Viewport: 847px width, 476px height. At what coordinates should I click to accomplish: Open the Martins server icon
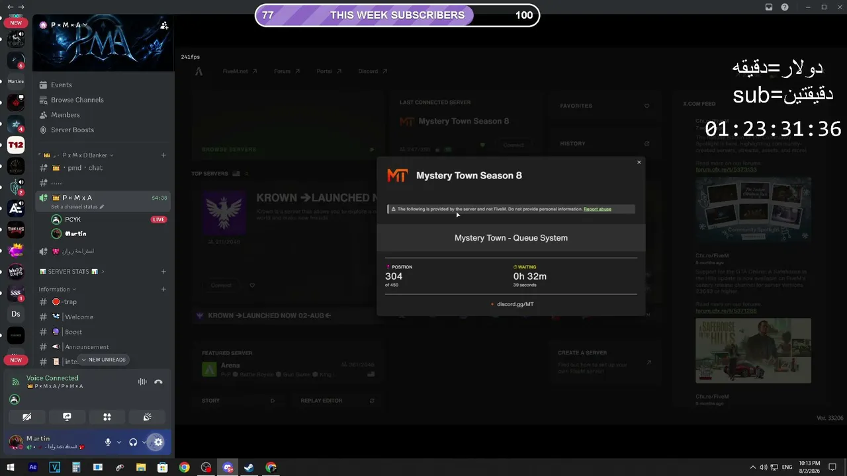pos(16,81)
